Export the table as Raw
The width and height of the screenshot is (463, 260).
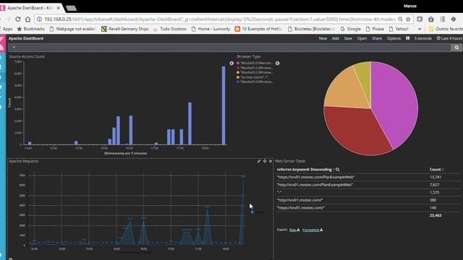294,230
